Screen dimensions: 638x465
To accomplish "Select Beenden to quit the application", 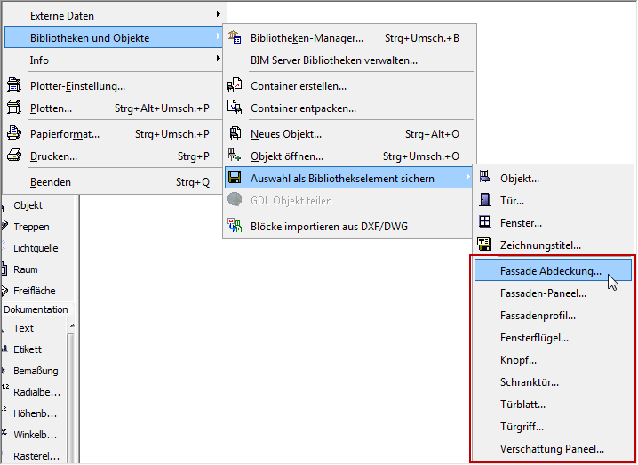I will tap(51, 182).
